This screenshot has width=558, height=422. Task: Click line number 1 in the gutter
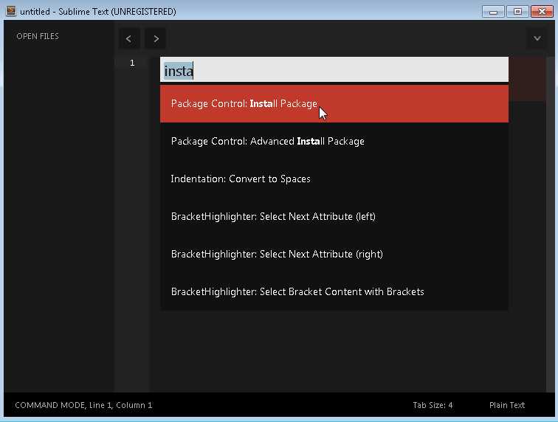coord(132,63)
